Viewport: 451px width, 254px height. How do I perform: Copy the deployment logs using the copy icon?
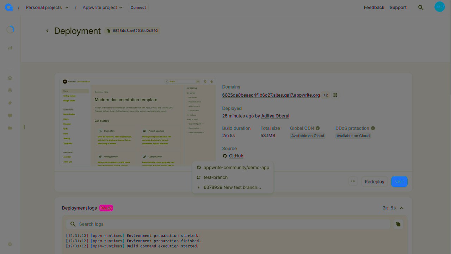(x=398, y=224)
